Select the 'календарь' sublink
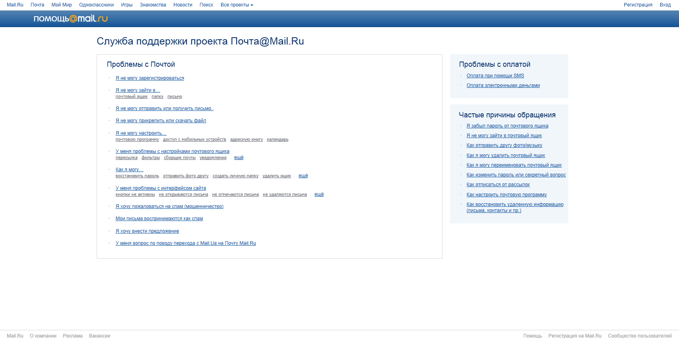 coord(277,140)
